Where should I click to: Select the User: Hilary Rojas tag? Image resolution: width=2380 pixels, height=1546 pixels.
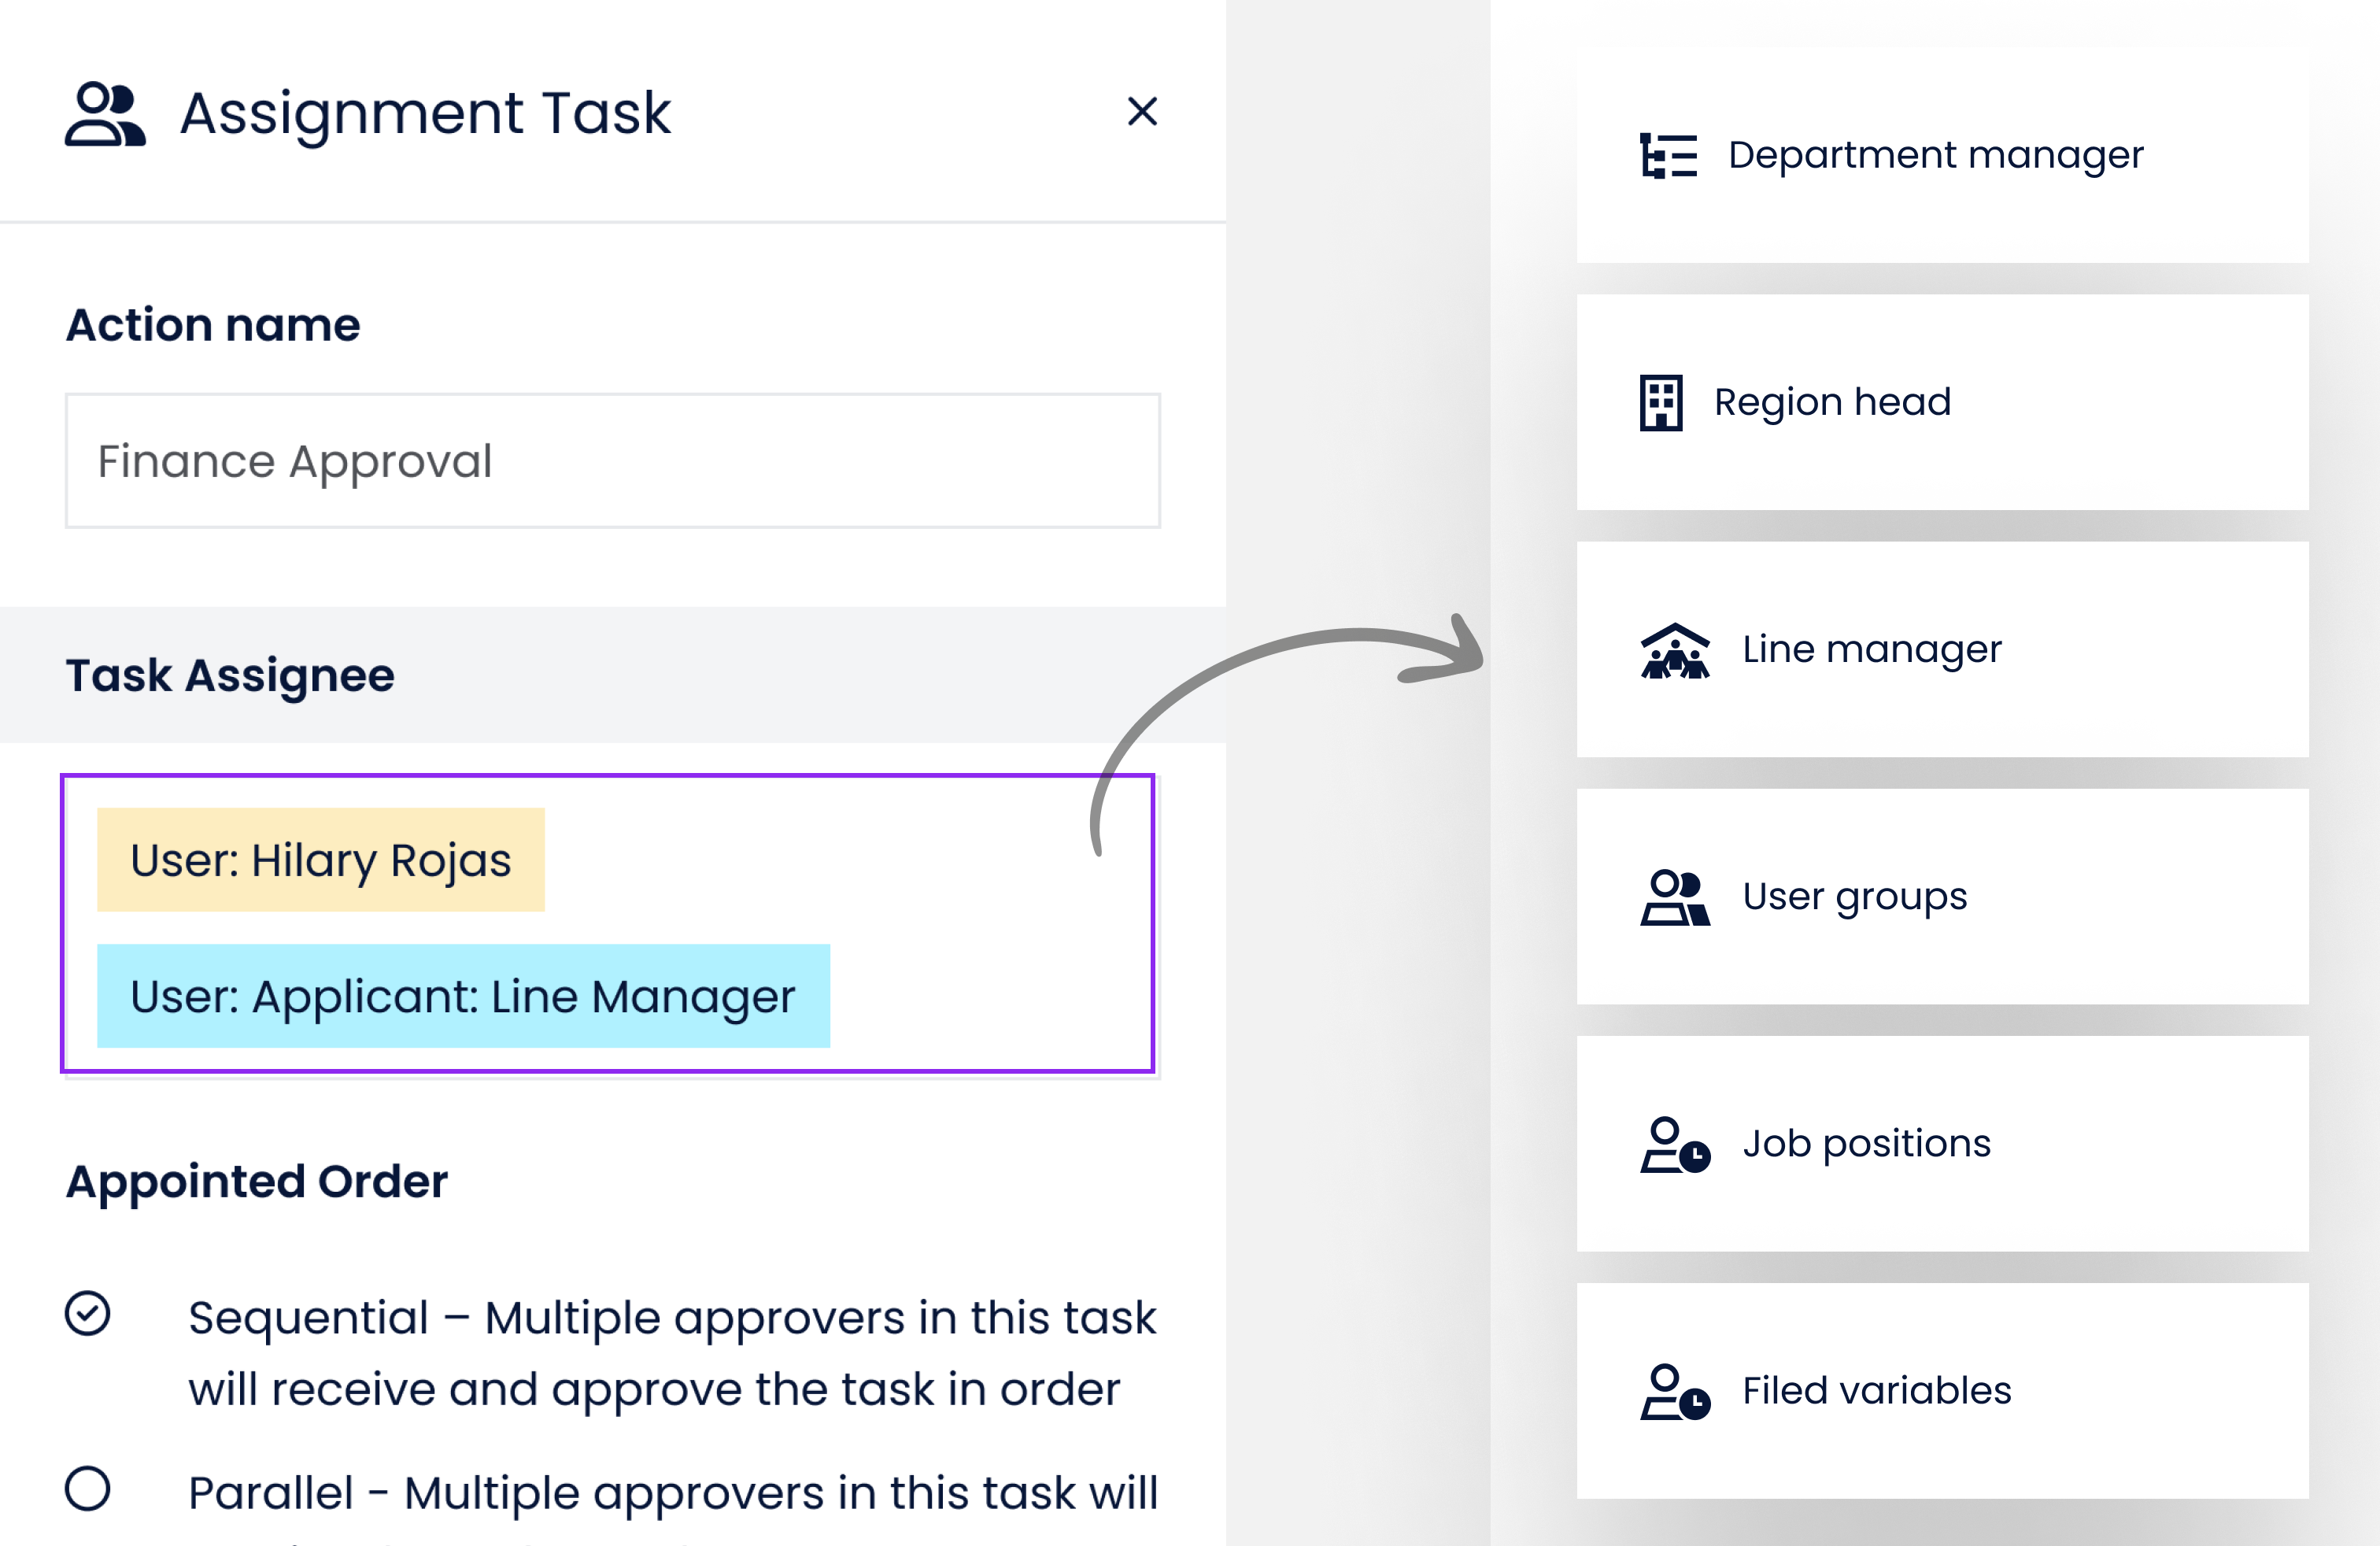[x=320, y=860]
